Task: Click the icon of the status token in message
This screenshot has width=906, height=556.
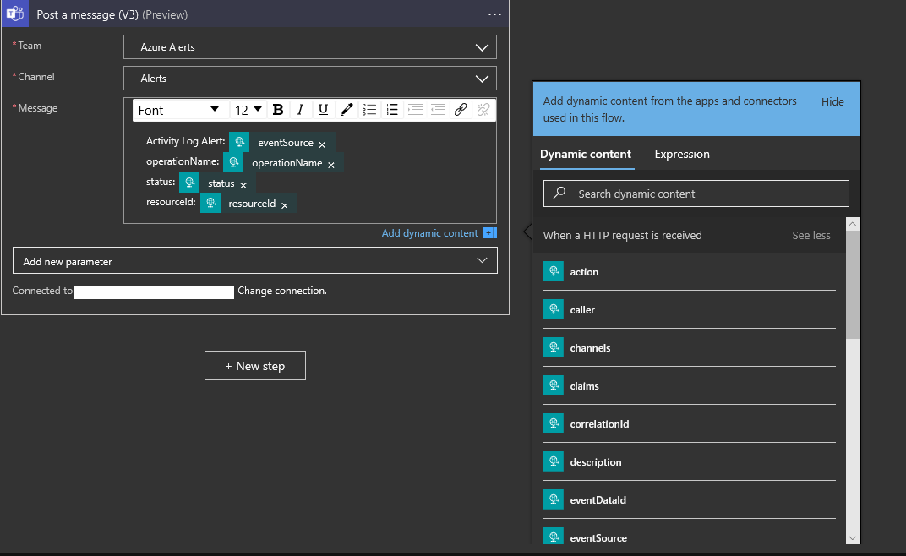Action: (189, 183)
